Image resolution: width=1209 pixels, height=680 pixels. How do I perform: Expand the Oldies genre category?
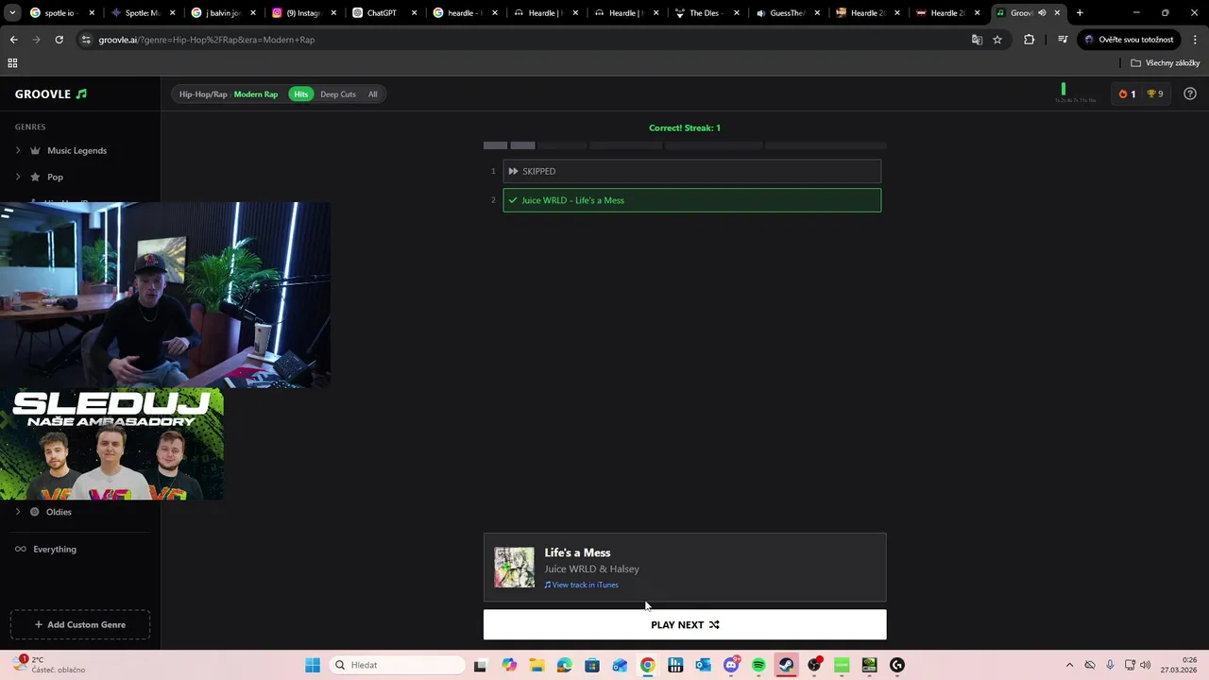pyautogui.click(x=18, y=512)
